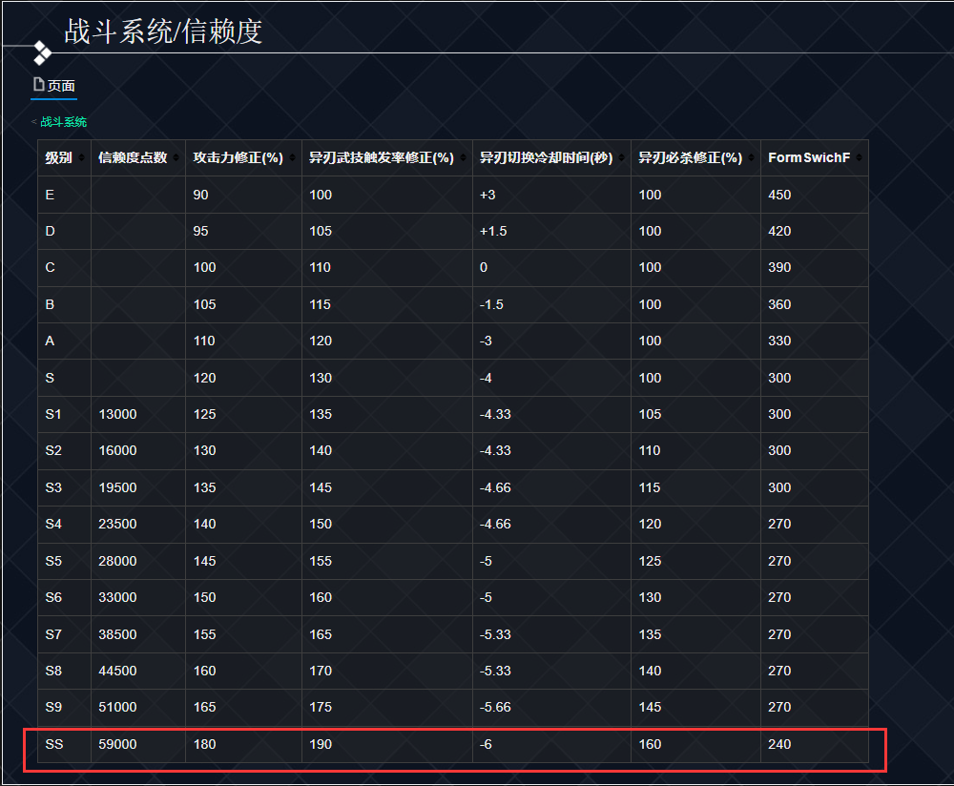The height and width of the screenshot is (786, 954).
Task: Click the 59000 trust points cell
Action: point(117,744)
